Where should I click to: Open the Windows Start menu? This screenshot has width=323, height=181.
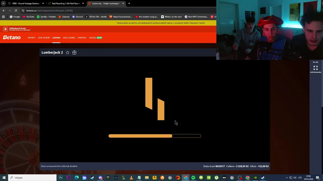(x=4, y=178)
